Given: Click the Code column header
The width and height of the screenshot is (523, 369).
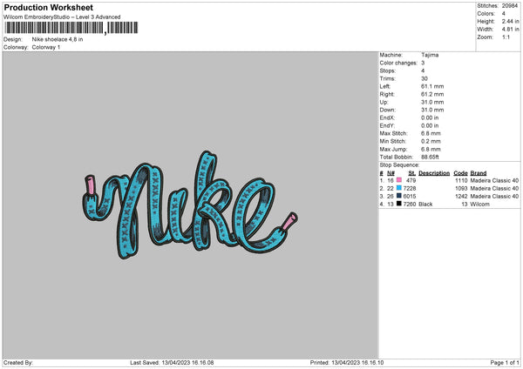Looking at the screenshot, I should (x=460, y=173).
